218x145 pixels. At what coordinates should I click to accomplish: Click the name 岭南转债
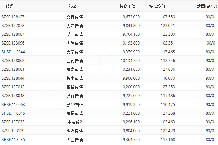click(x=75, y=78)
